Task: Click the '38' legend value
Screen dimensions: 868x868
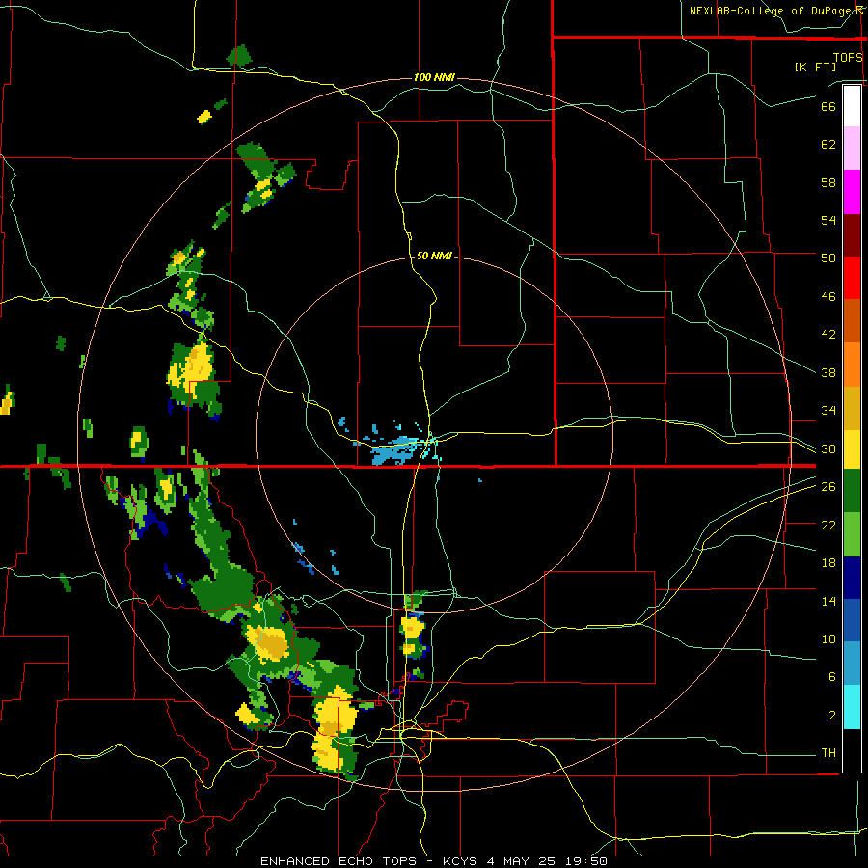Action: pyautogui.click(x=828, y=372)
